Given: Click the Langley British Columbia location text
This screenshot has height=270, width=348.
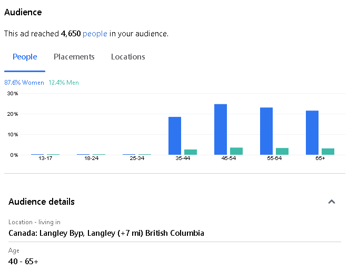Looking at the screenshot, I should click(106, 233).
